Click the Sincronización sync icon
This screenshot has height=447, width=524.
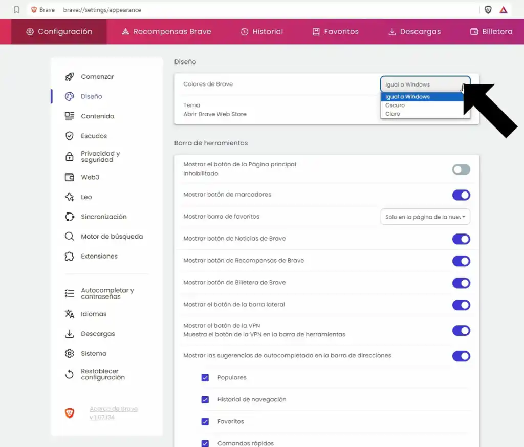pyautogui.click(x=69, y=217)
